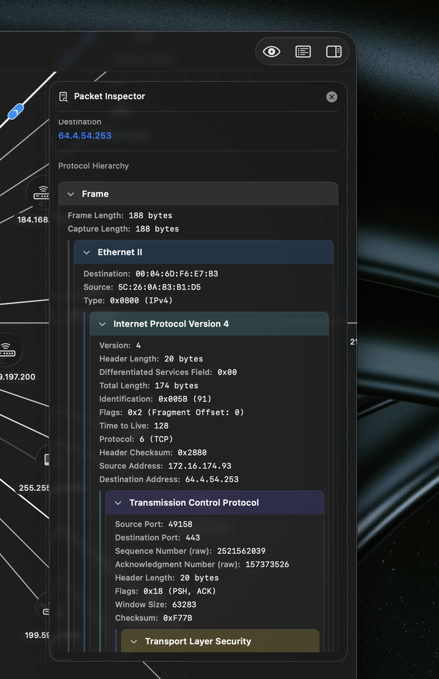Image resolution: width=439 pixels, height=679 pixels.
Task: Select 'Capture Length: 188 bytes' row
Action: coord(123,229)
